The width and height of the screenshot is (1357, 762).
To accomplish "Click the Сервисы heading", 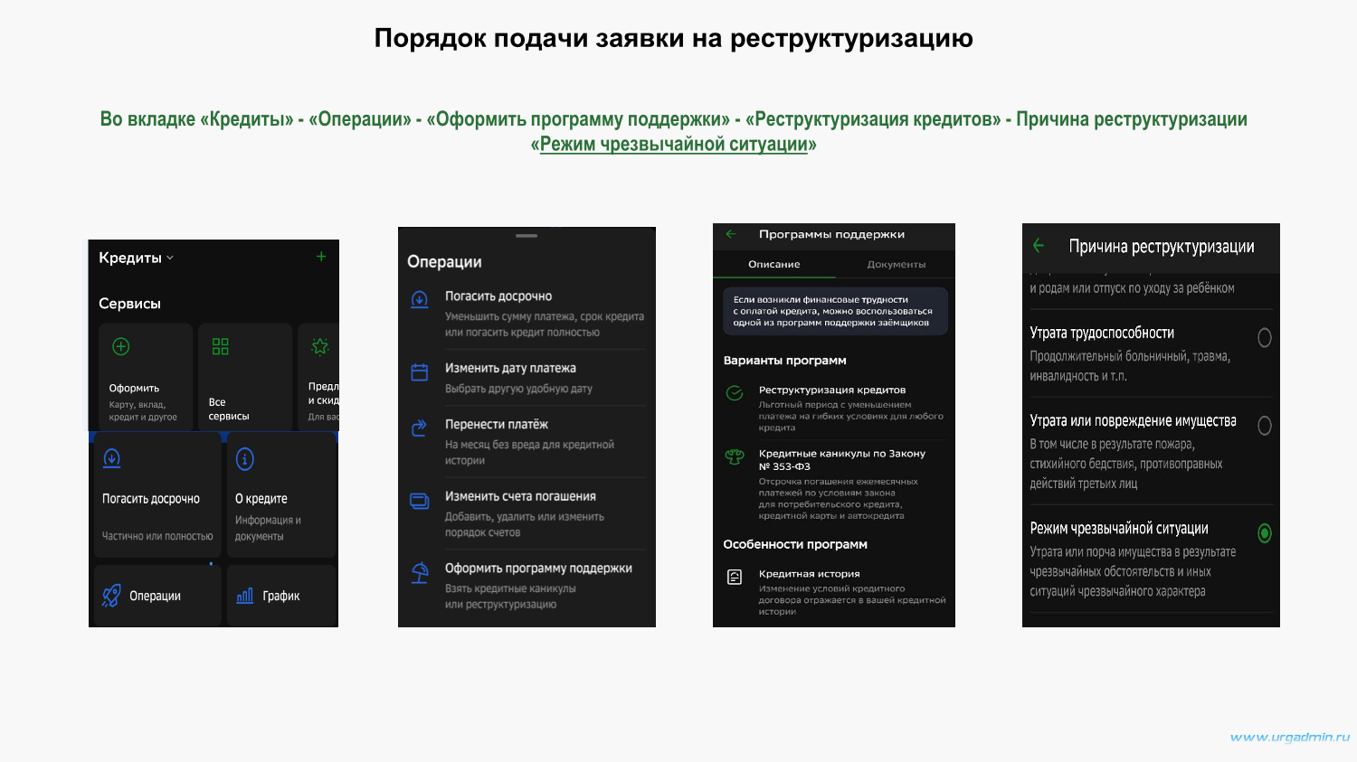I will coord(129,304).
